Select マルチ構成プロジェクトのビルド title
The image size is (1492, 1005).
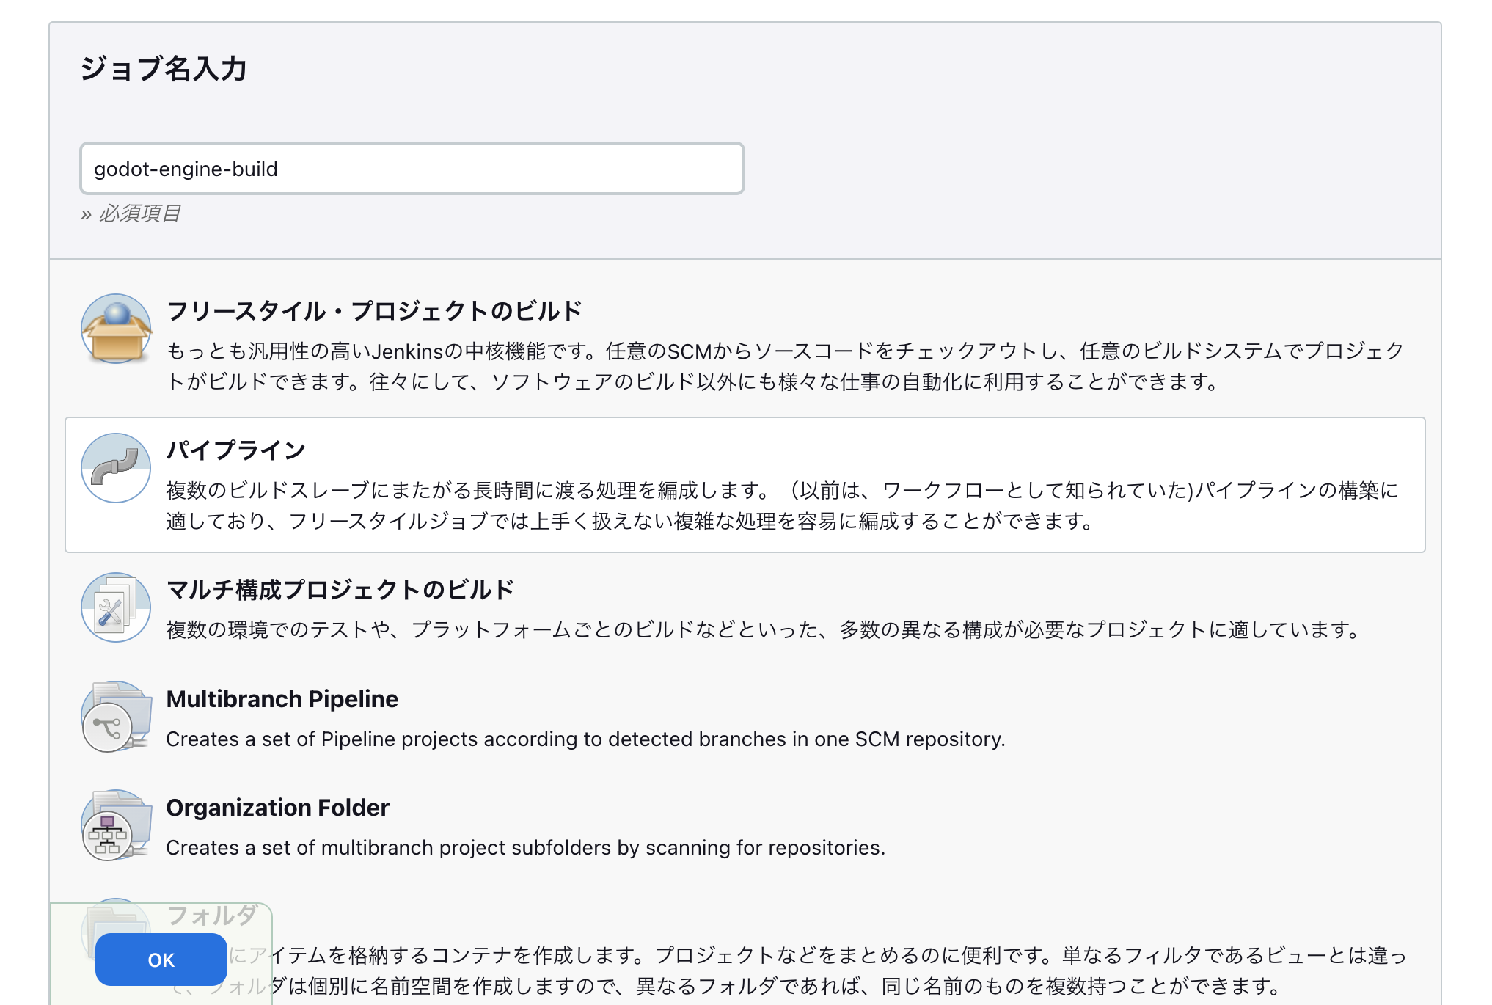click(340, 590)
